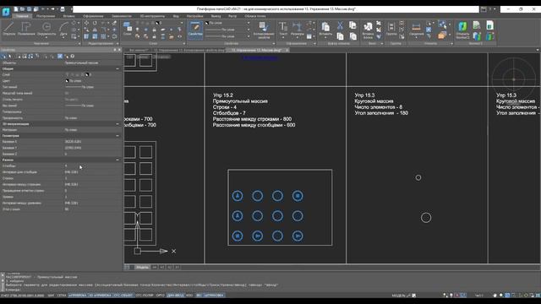Open the Построение ribbon tab
Screen dimensions: 541x304
[46, 16]
